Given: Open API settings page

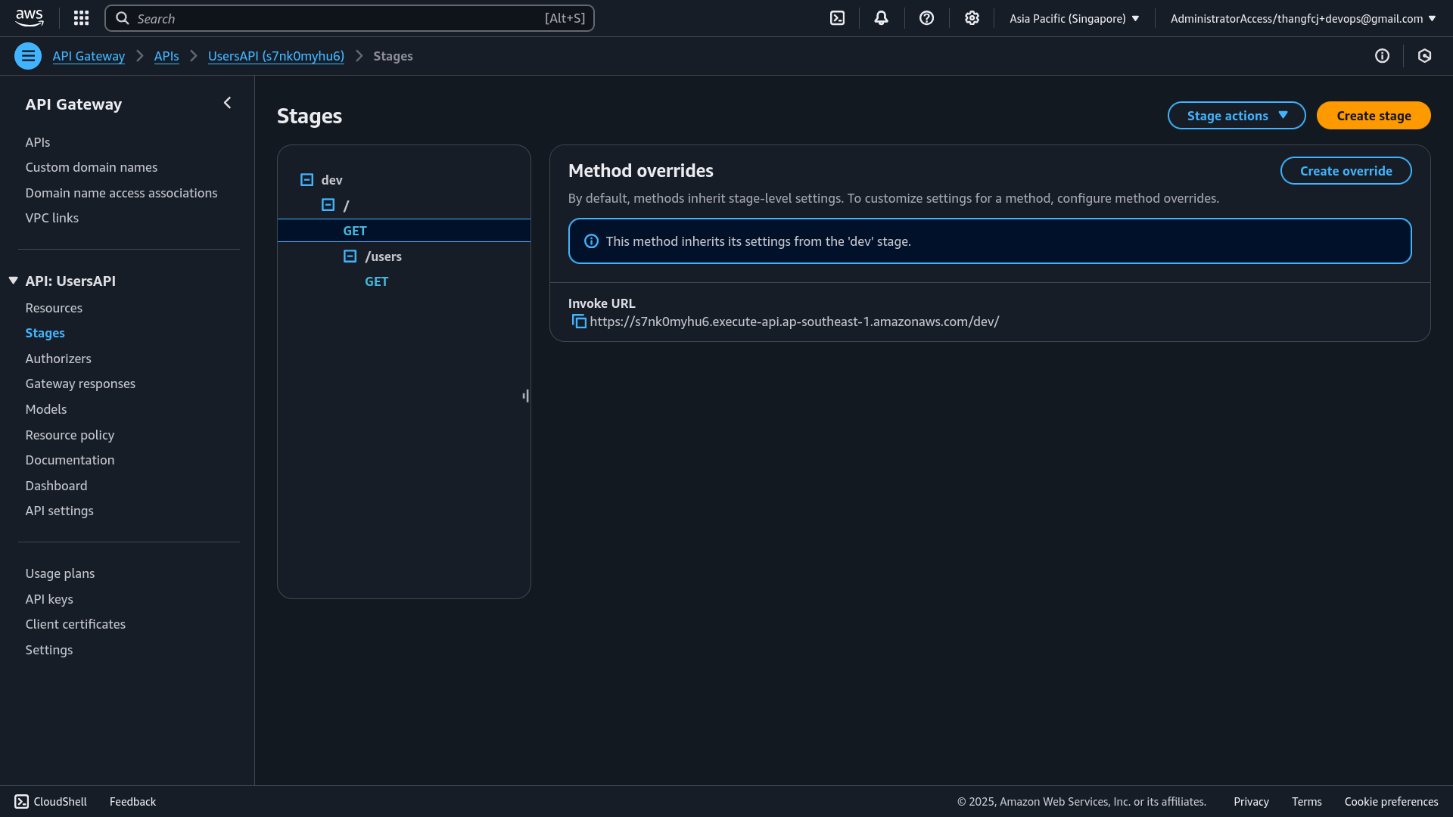Looking at the screenshot, I should click(60, 511).
